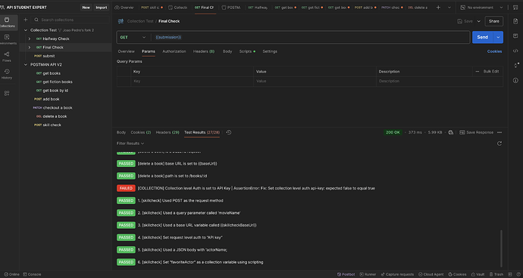Expand the Halfway Check request folder
Screen dimensions: 523x278
coord(30,39)
